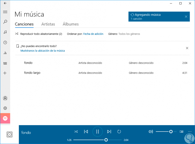Open the Todos los géneros dropdown
The image size is (195, 144).
(129, 34)
